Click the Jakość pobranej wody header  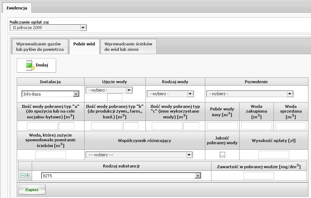[x=222, y=141]
